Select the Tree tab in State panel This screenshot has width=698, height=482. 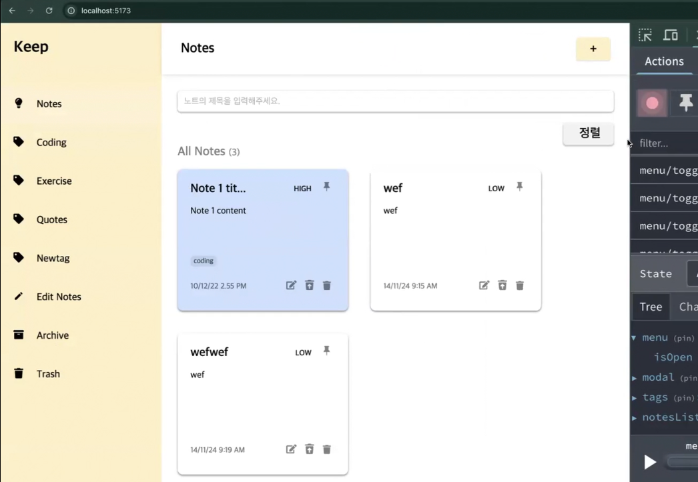coord(651,307)
